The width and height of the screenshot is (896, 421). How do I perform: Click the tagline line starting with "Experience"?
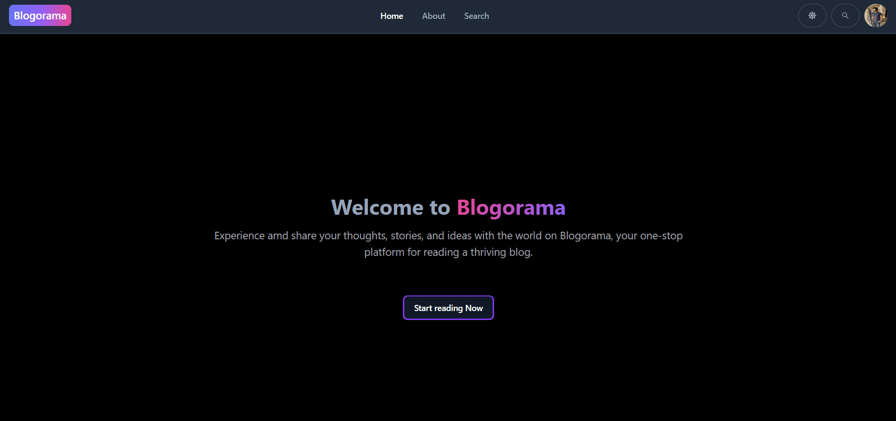pyautogui.click(x=448, y=236)
